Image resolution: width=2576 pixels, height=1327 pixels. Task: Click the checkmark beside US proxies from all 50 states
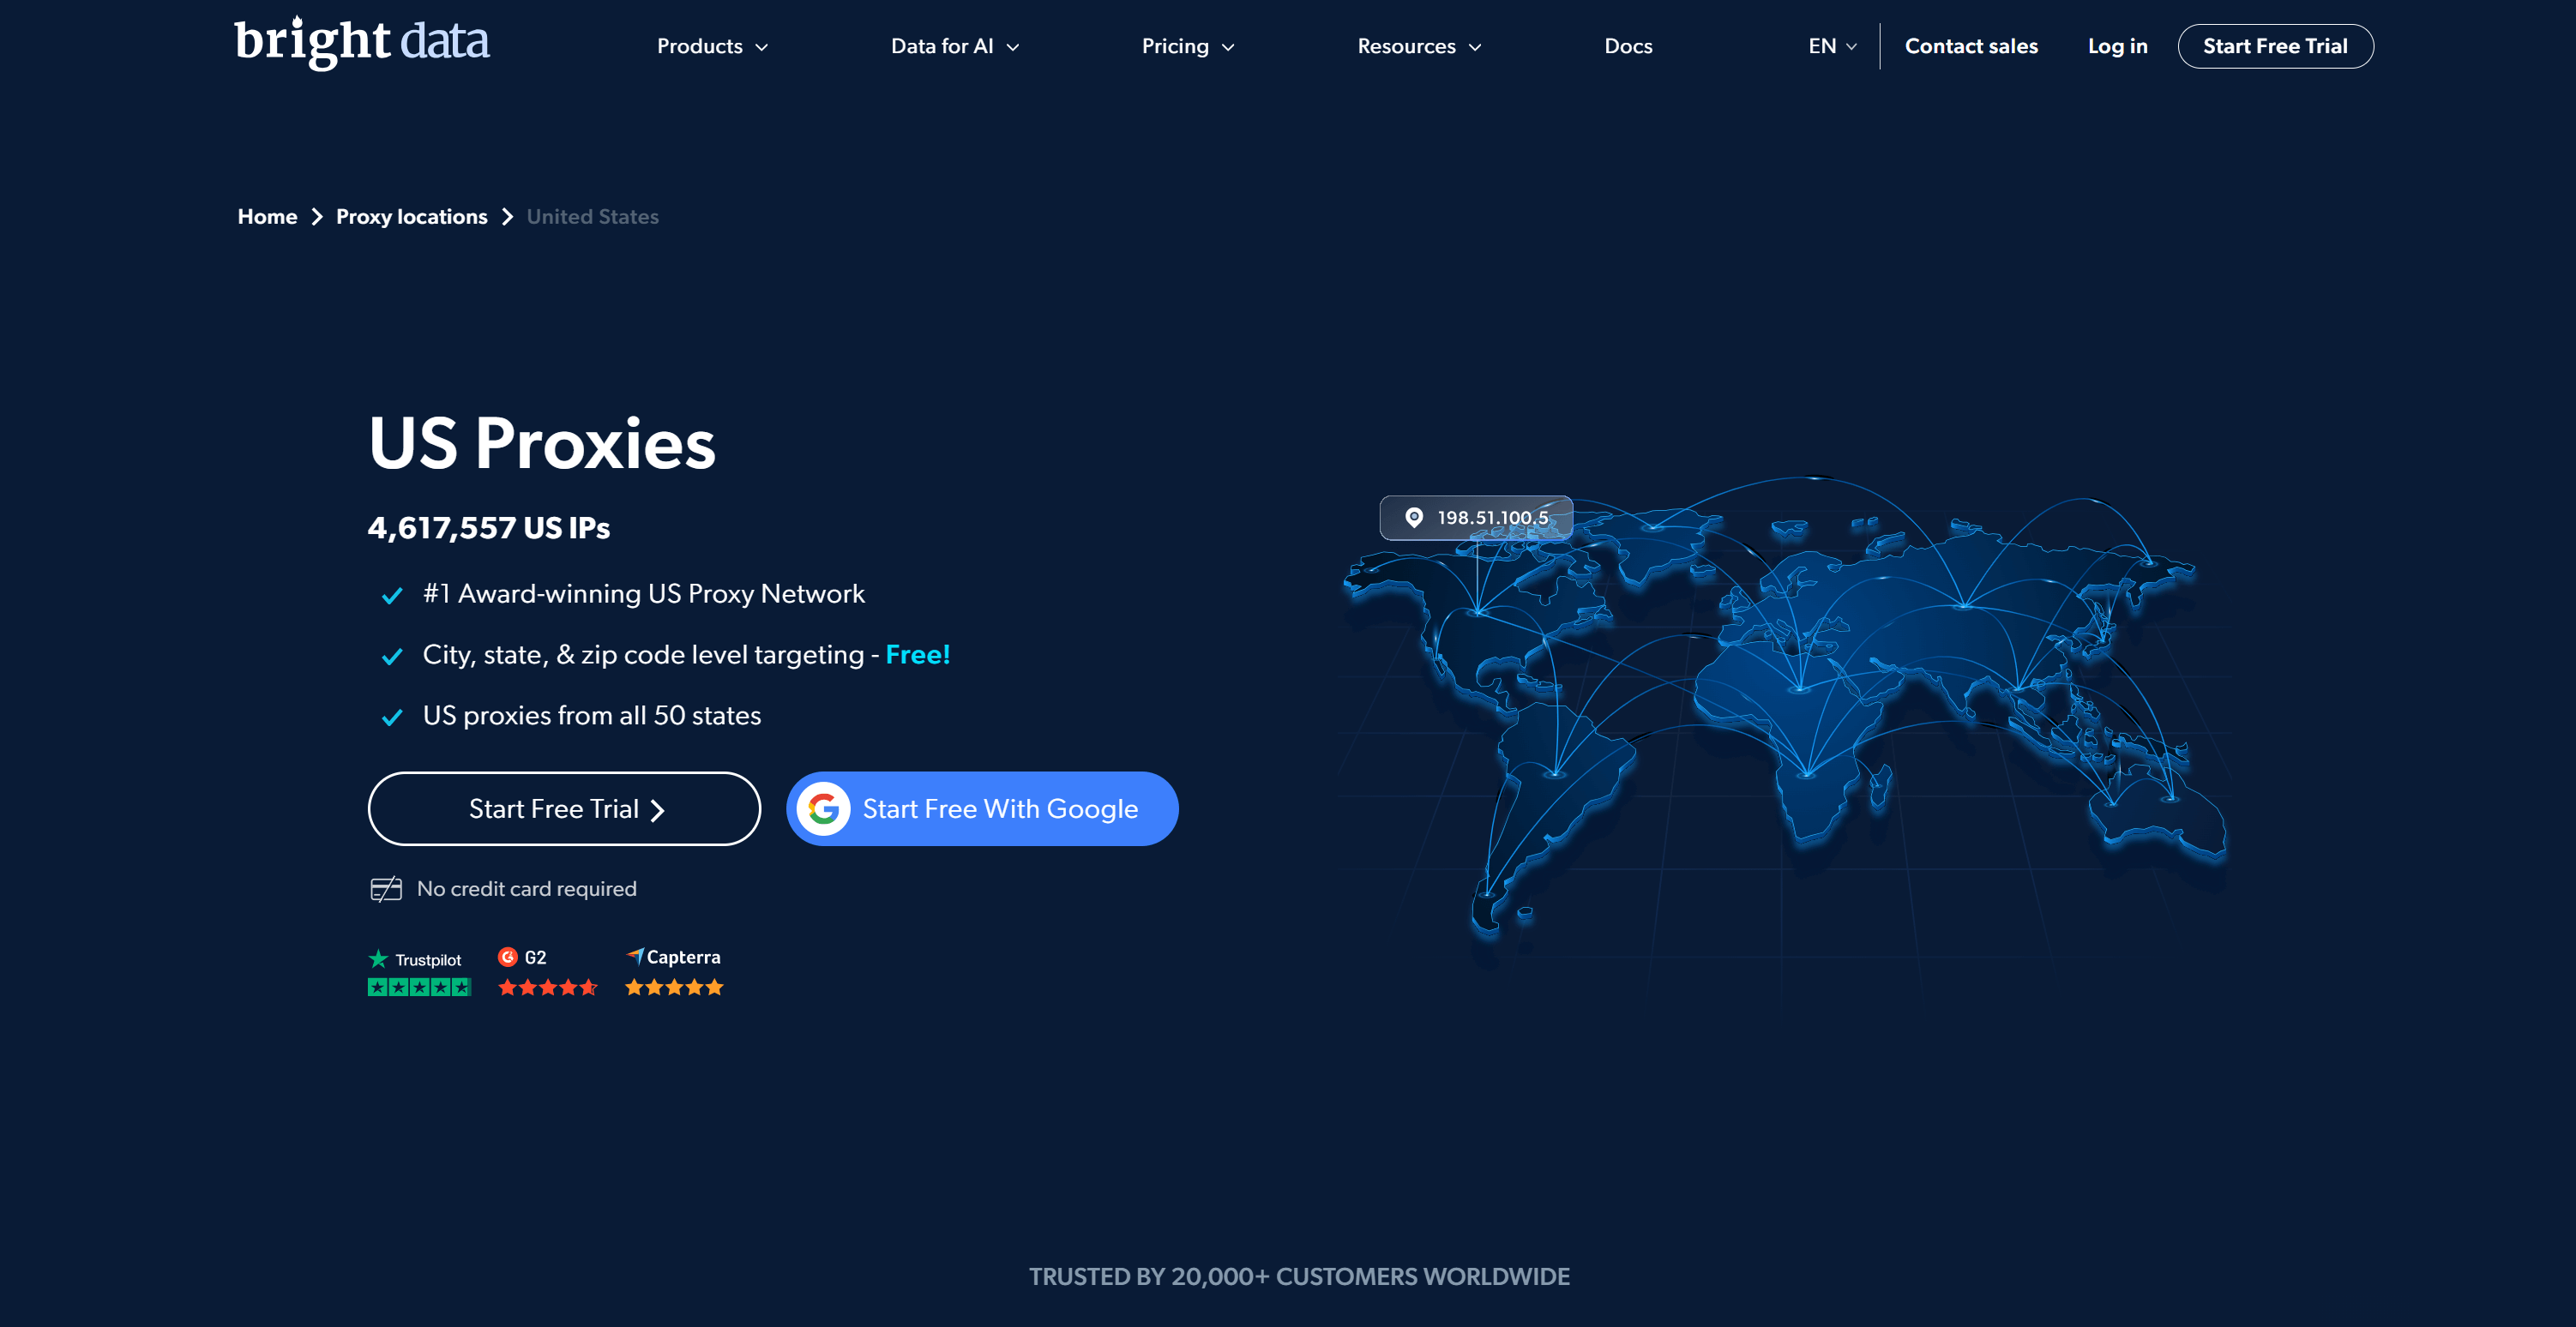pyautogui.click(x=391, y=717)
